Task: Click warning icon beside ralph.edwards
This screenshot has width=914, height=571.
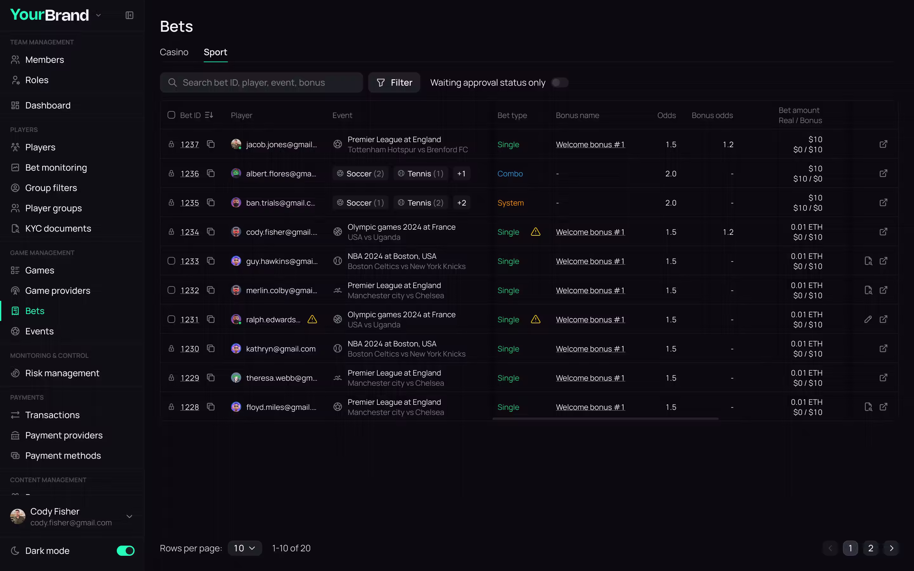Action: click(x=312, y=319)
